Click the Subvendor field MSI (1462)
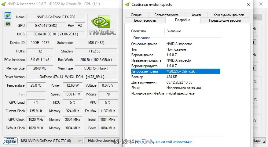This screenshot has width=268, height=147. tap(96, 43)
